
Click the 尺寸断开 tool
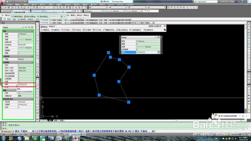pos(87,30)
